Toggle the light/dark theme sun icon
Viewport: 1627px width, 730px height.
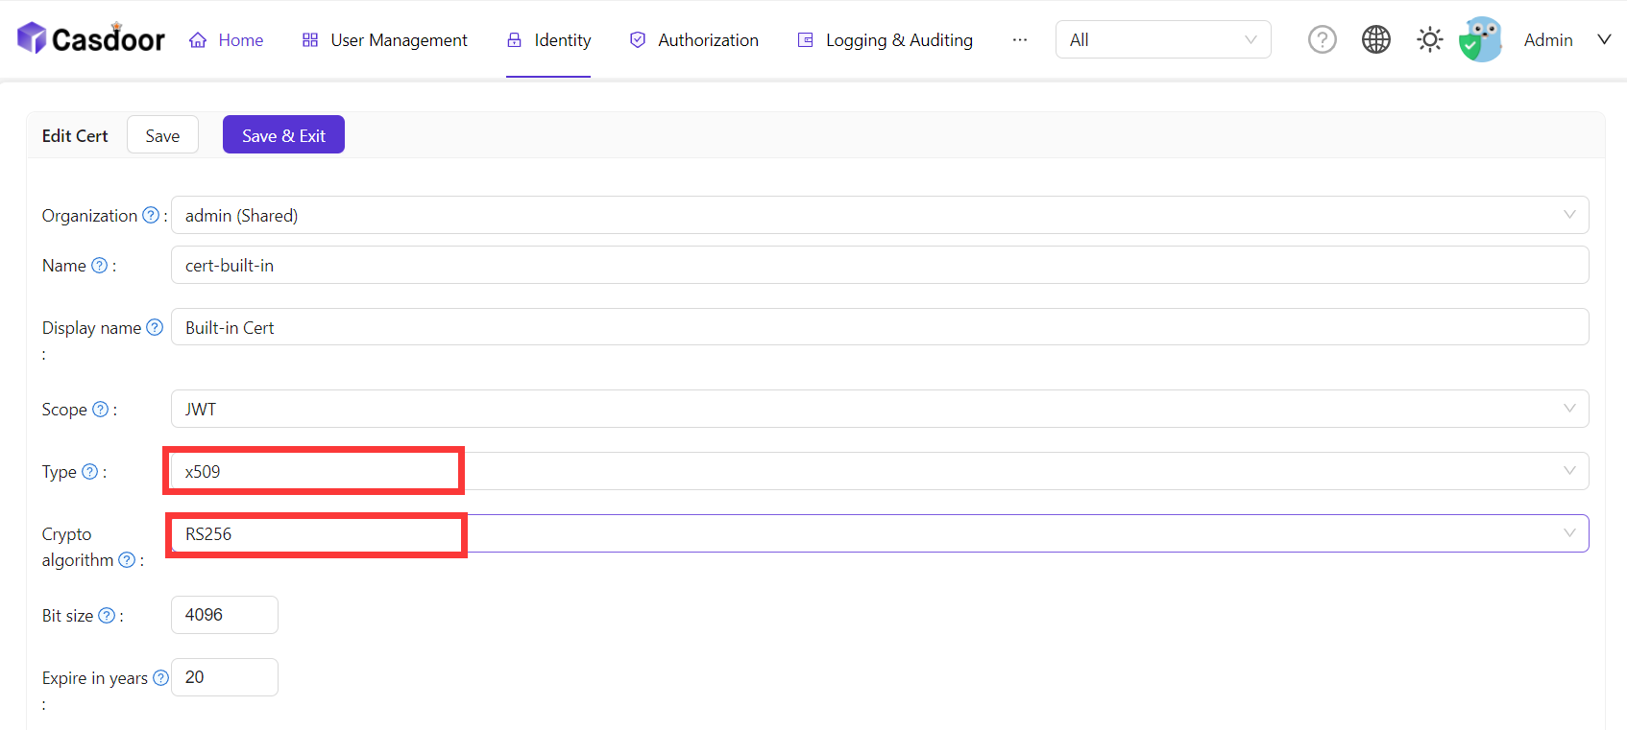(x=1429, y=39)
